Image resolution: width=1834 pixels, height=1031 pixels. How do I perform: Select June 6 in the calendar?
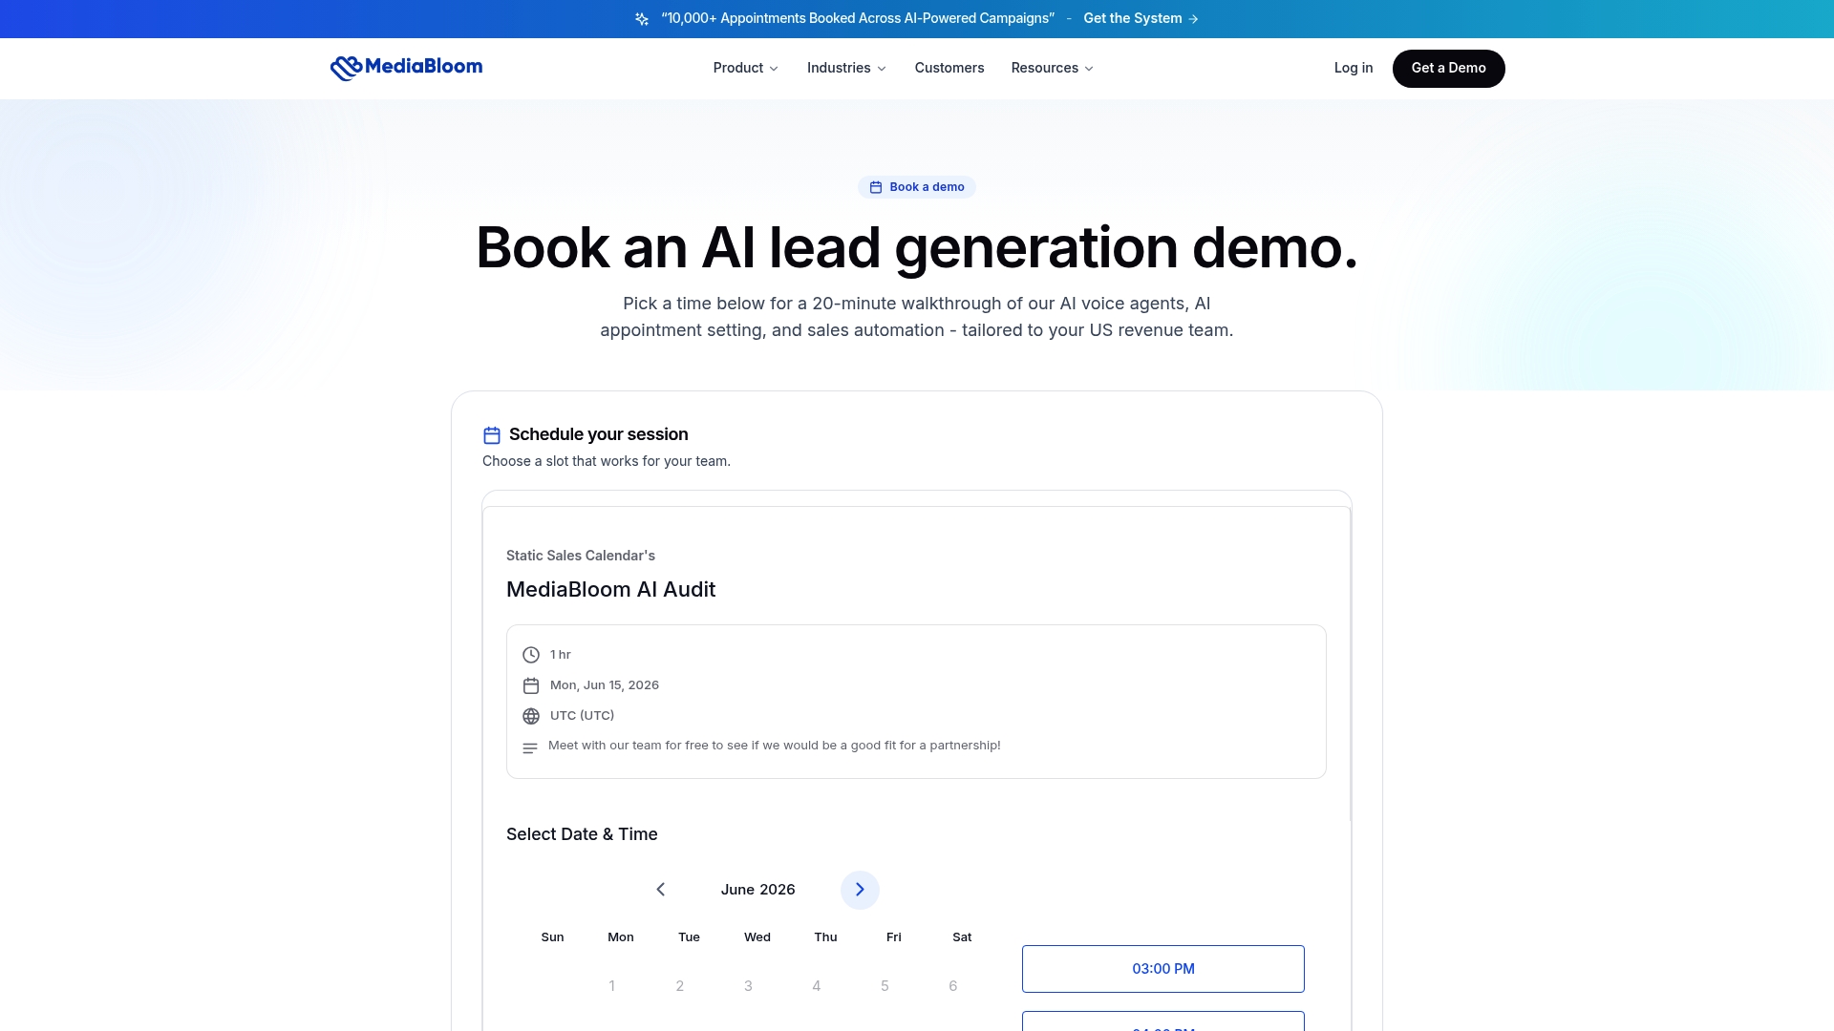pos(953,986)
